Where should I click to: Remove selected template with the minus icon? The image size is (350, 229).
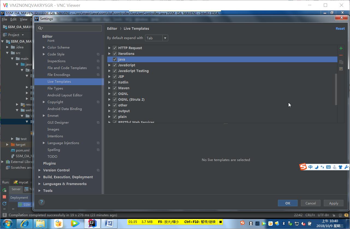(x=341, y=55)
